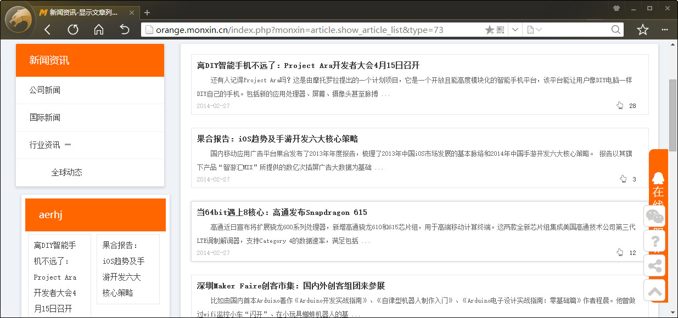Click the 新闻资讯 sidebar header
This screenshot has height=318, width=678.
(90, 60)
